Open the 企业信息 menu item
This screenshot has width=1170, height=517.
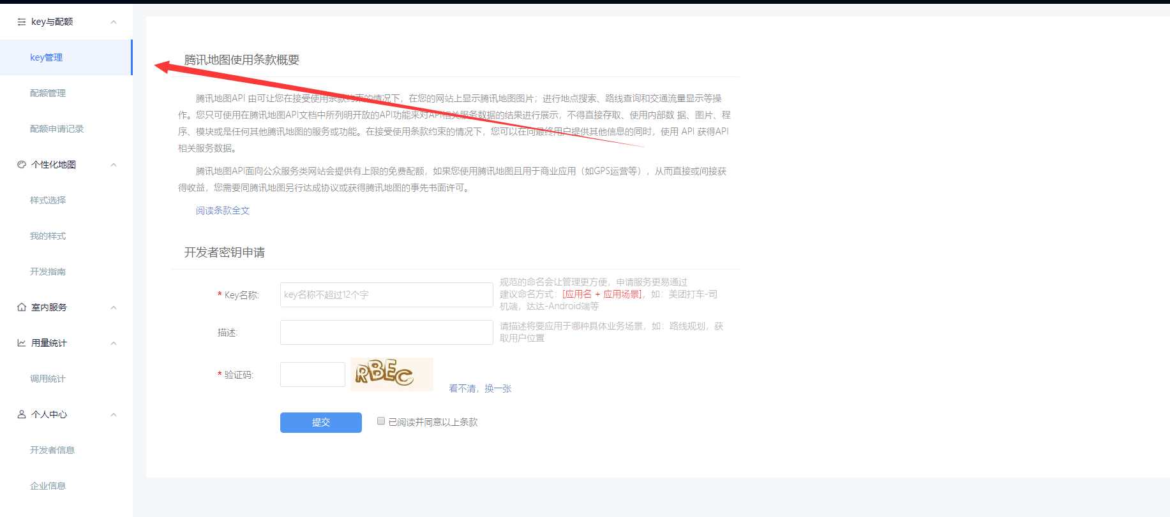66,486
